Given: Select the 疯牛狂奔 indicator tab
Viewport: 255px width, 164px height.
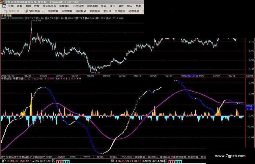Looking at the screenshot, I should (x=193, y=157).
